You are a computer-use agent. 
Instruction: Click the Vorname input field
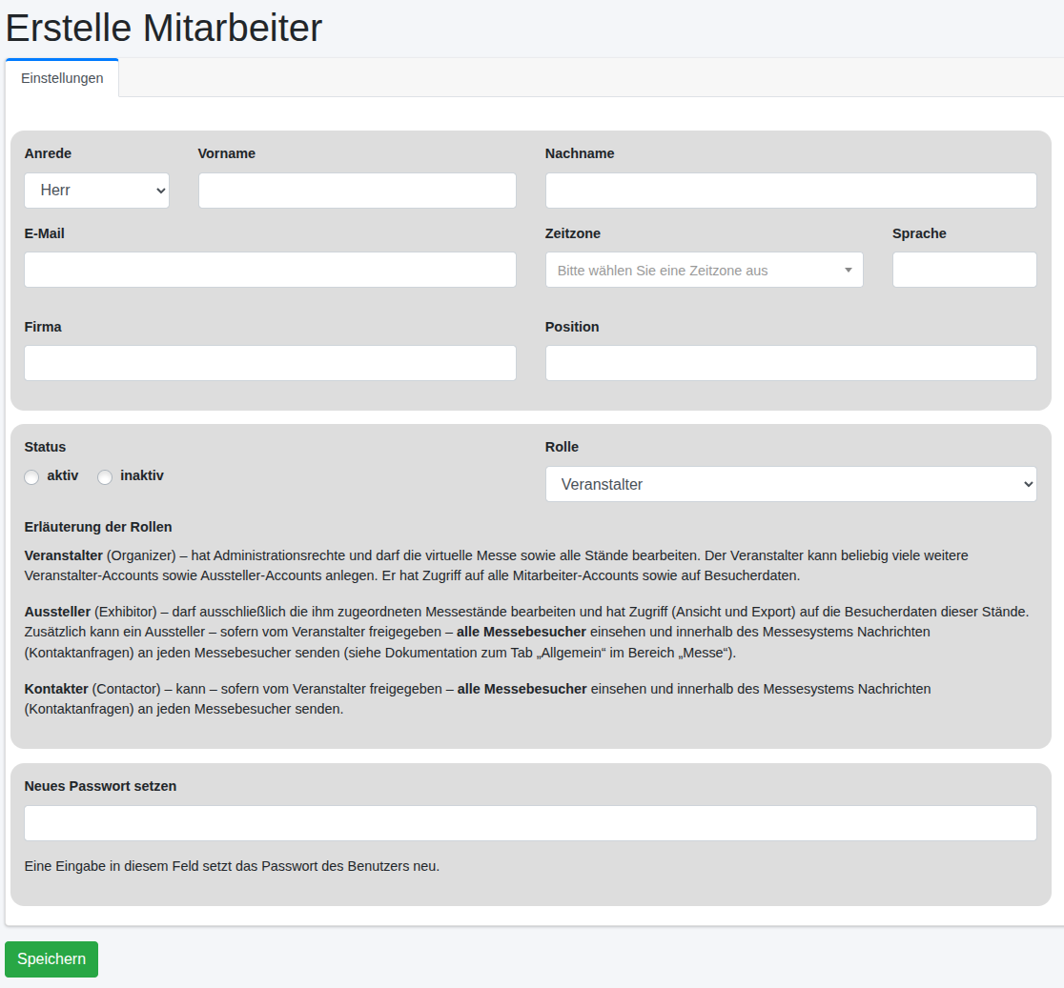[x=357, y=191]
